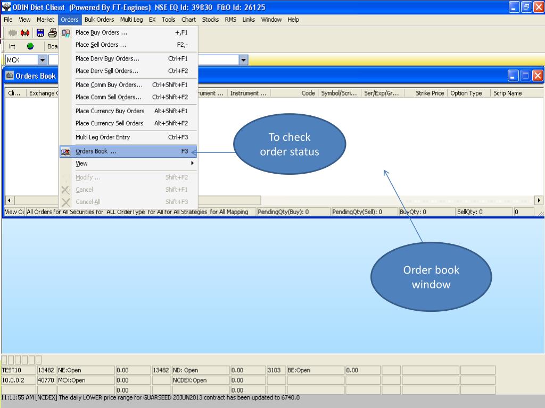Screen dimensions: 545x408
Task: Open the MCX exchange dropdown
Action: coord(43,60)
